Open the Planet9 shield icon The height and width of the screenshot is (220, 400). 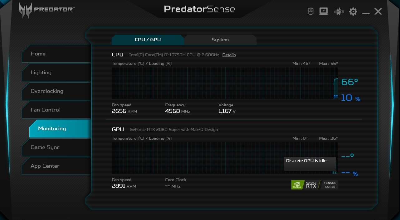(310, 12)
